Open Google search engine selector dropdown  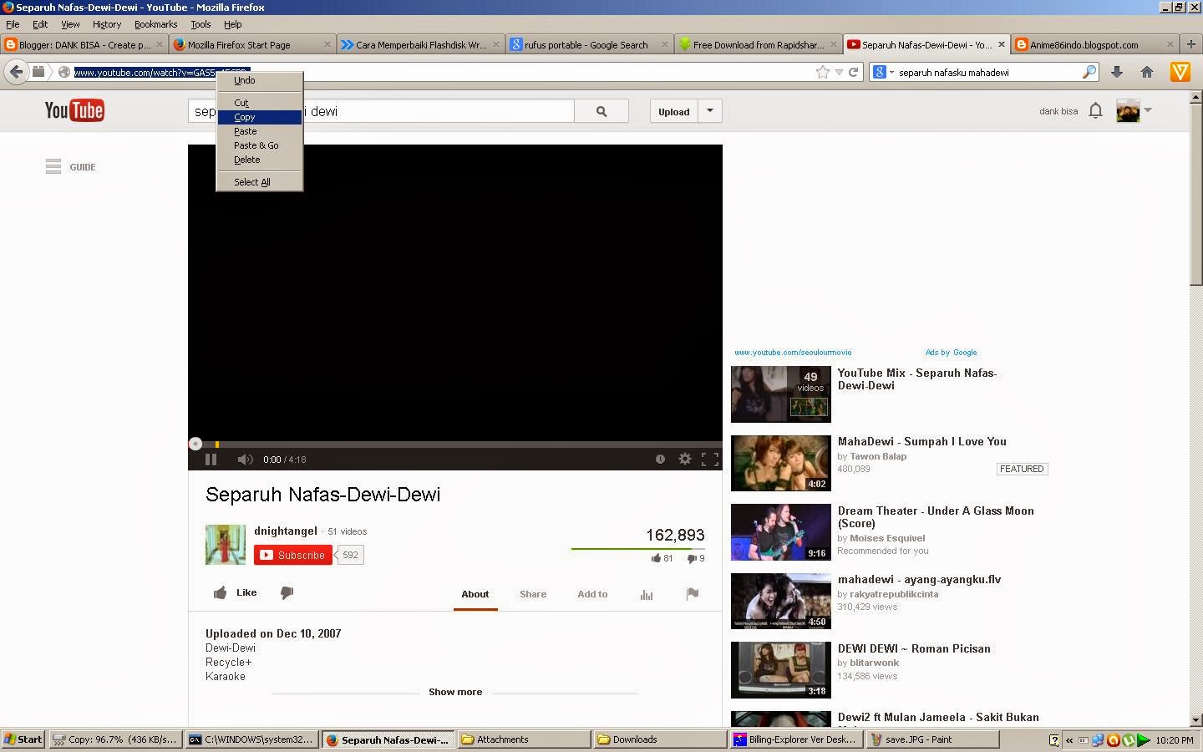click(x=883, y=72)
